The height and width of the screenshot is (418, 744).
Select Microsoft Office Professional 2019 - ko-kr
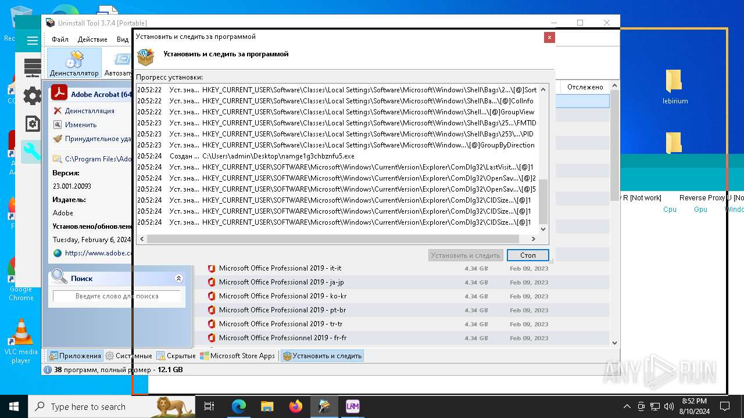coord(401,296)
